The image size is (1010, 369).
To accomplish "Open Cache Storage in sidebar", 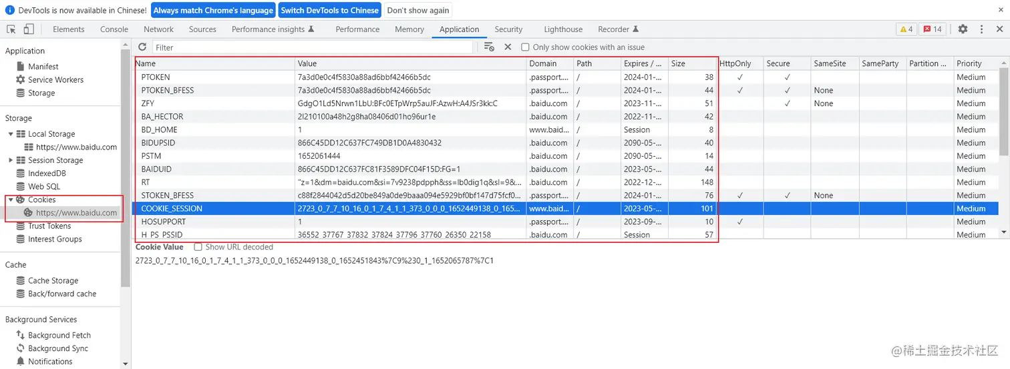I will click(x=53, y=281).
